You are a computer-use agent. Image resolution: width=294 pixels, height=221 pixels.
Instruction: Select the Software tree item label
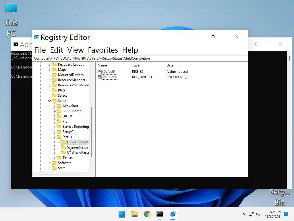coord(65,163)
